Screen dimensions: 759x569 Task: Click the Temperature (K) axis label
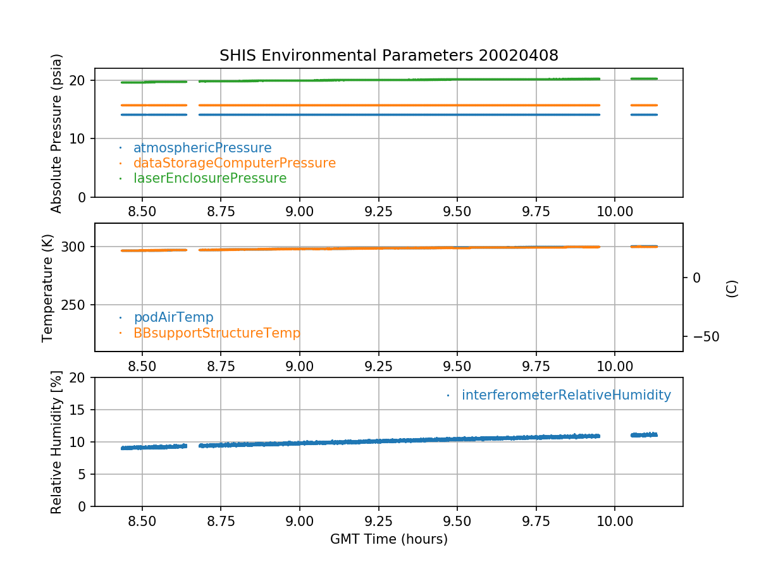point(48,288)
